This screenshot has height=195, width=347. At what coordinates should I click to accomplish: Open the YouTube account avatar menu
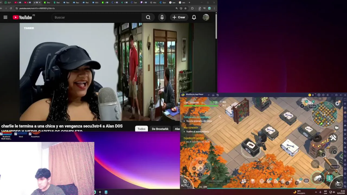pyautogui.click(x=206, y=17)
